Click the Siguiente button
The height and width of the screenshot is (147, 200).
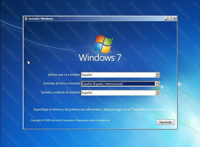(165, 122)
